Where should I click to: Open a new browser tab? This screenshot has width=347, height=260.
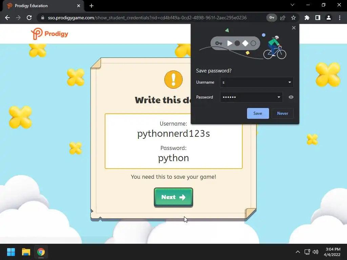point(91,6)
